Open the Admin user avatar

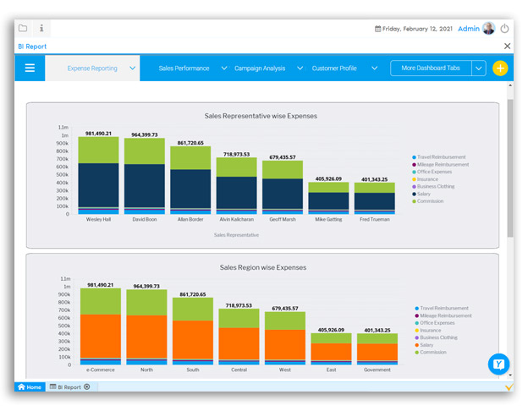tap(488, 29)
